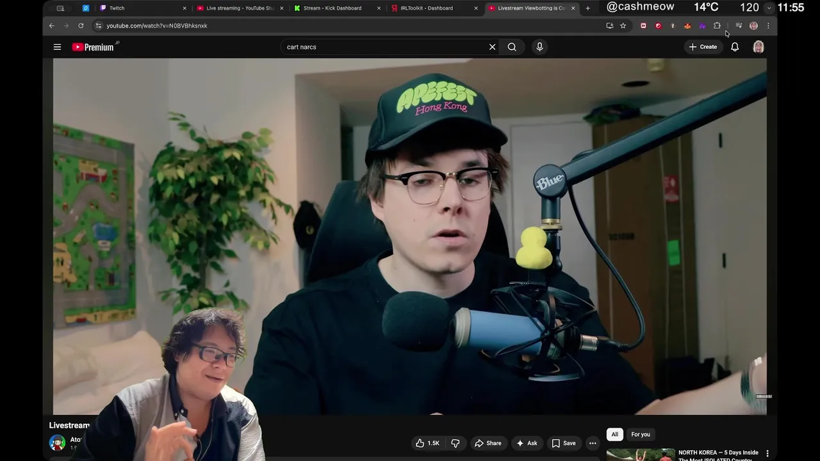The height and width of the screenshot is (461, 820).
Task: Bookmark this page with the star icon
Action: [x=623, y=26]
